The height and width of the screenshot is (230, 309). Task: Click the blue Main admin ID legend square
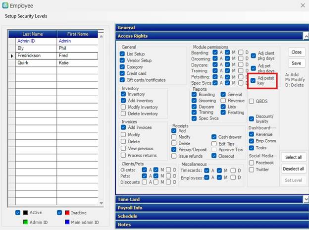tap(67, 222)
